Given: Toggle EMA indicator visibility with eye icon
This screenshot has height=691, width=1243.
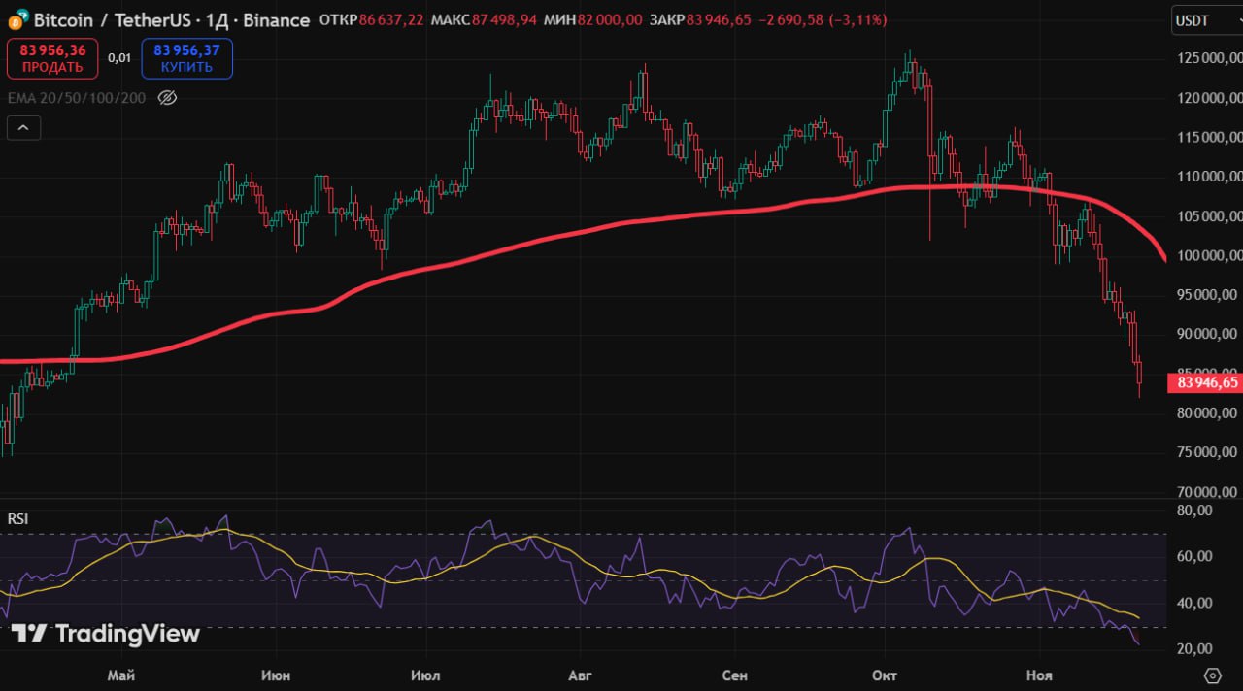Looking at the screenshot, I should (167, 98).
